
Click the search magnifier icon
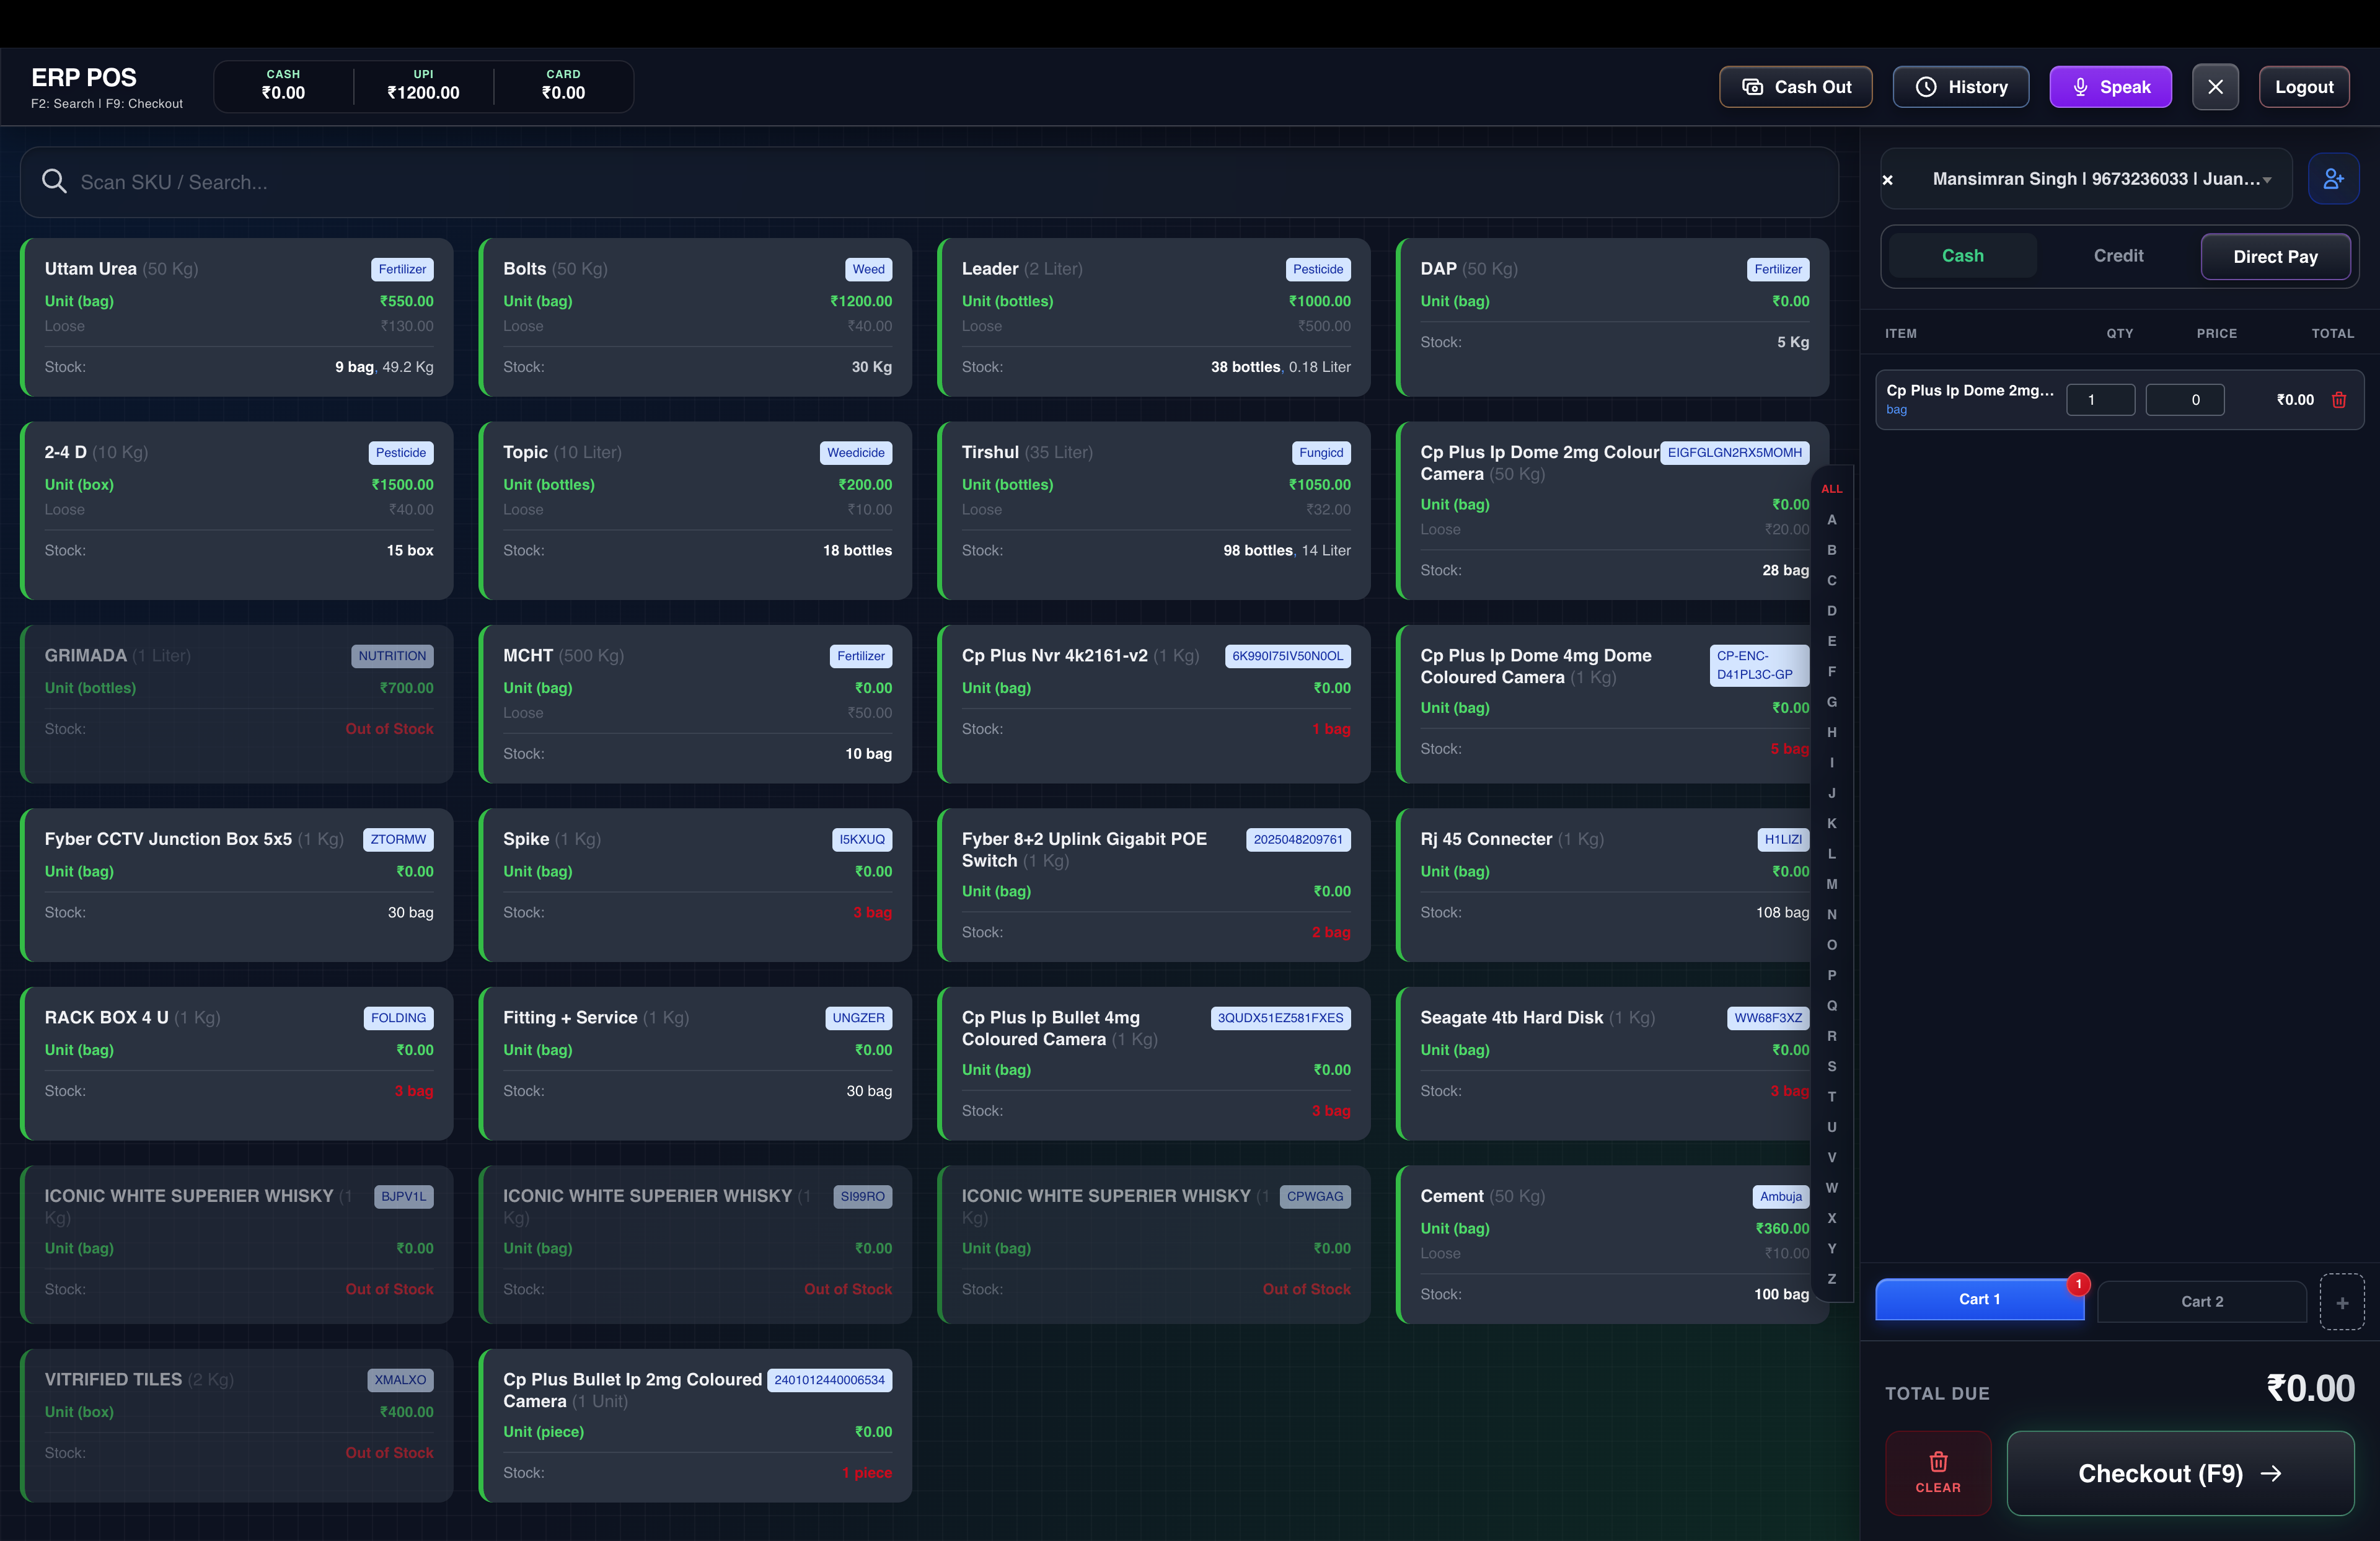(x=54, y=182)
